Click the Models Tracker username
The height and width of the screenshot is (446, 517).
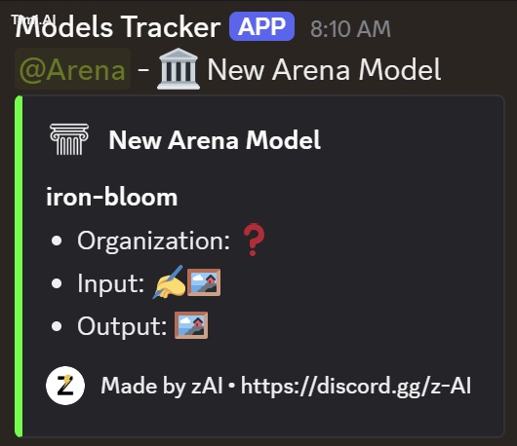coord(118,27)
